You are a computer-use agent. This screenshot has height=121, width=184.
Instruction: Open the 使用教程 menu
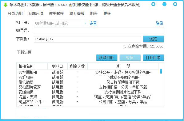pos(56,13)
